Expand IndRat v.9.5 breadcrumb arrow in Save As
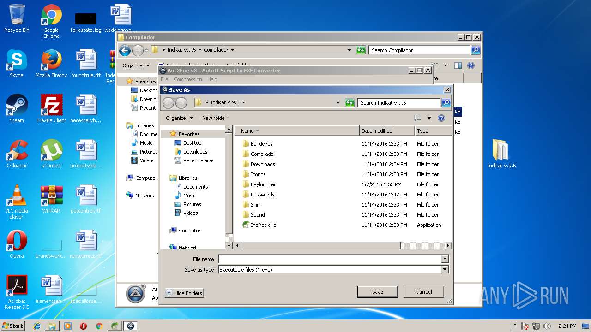 point(244,103)
